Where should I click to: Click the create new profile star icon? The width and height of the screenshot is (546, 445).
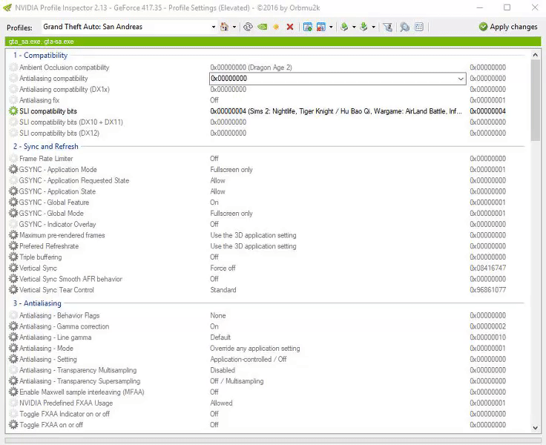pyautogui.click(x=276, y=27)
